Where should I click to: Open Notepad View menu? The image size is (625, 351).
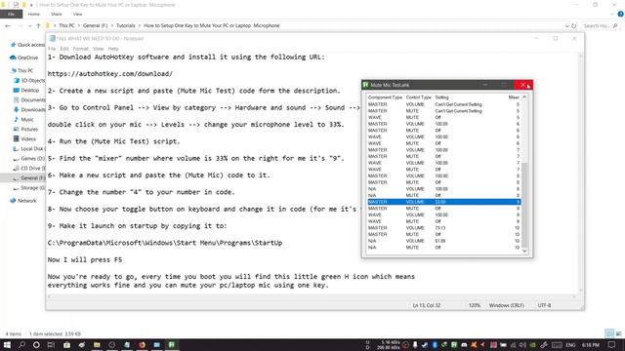coord(98,49)
